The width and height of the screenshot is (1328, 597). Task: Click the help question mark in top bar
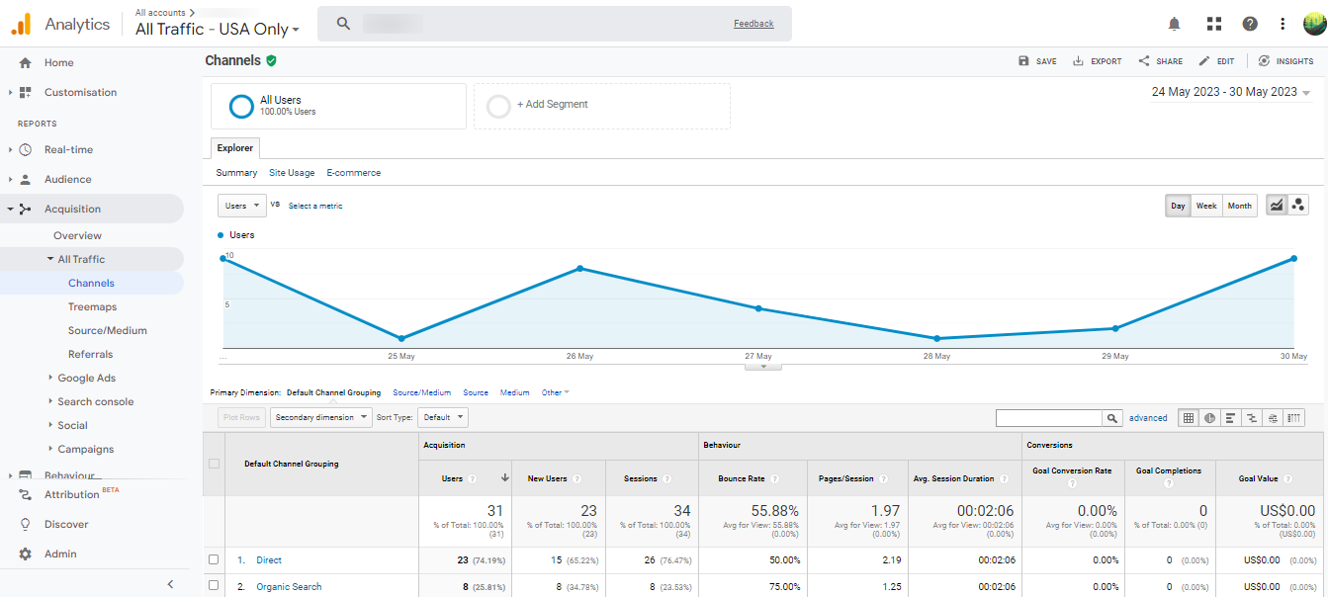(1250, 24)
